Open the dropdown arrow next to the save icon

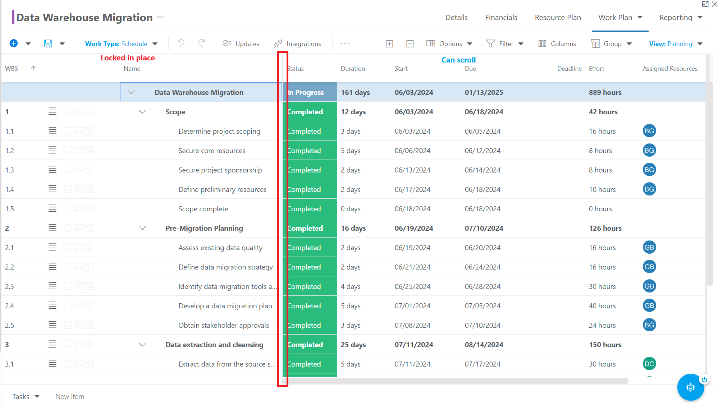(x=62, y=44)
